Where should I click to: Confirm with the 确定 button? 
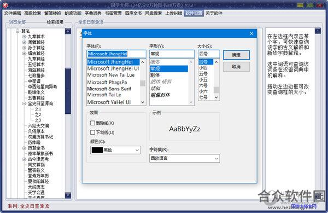236,55
